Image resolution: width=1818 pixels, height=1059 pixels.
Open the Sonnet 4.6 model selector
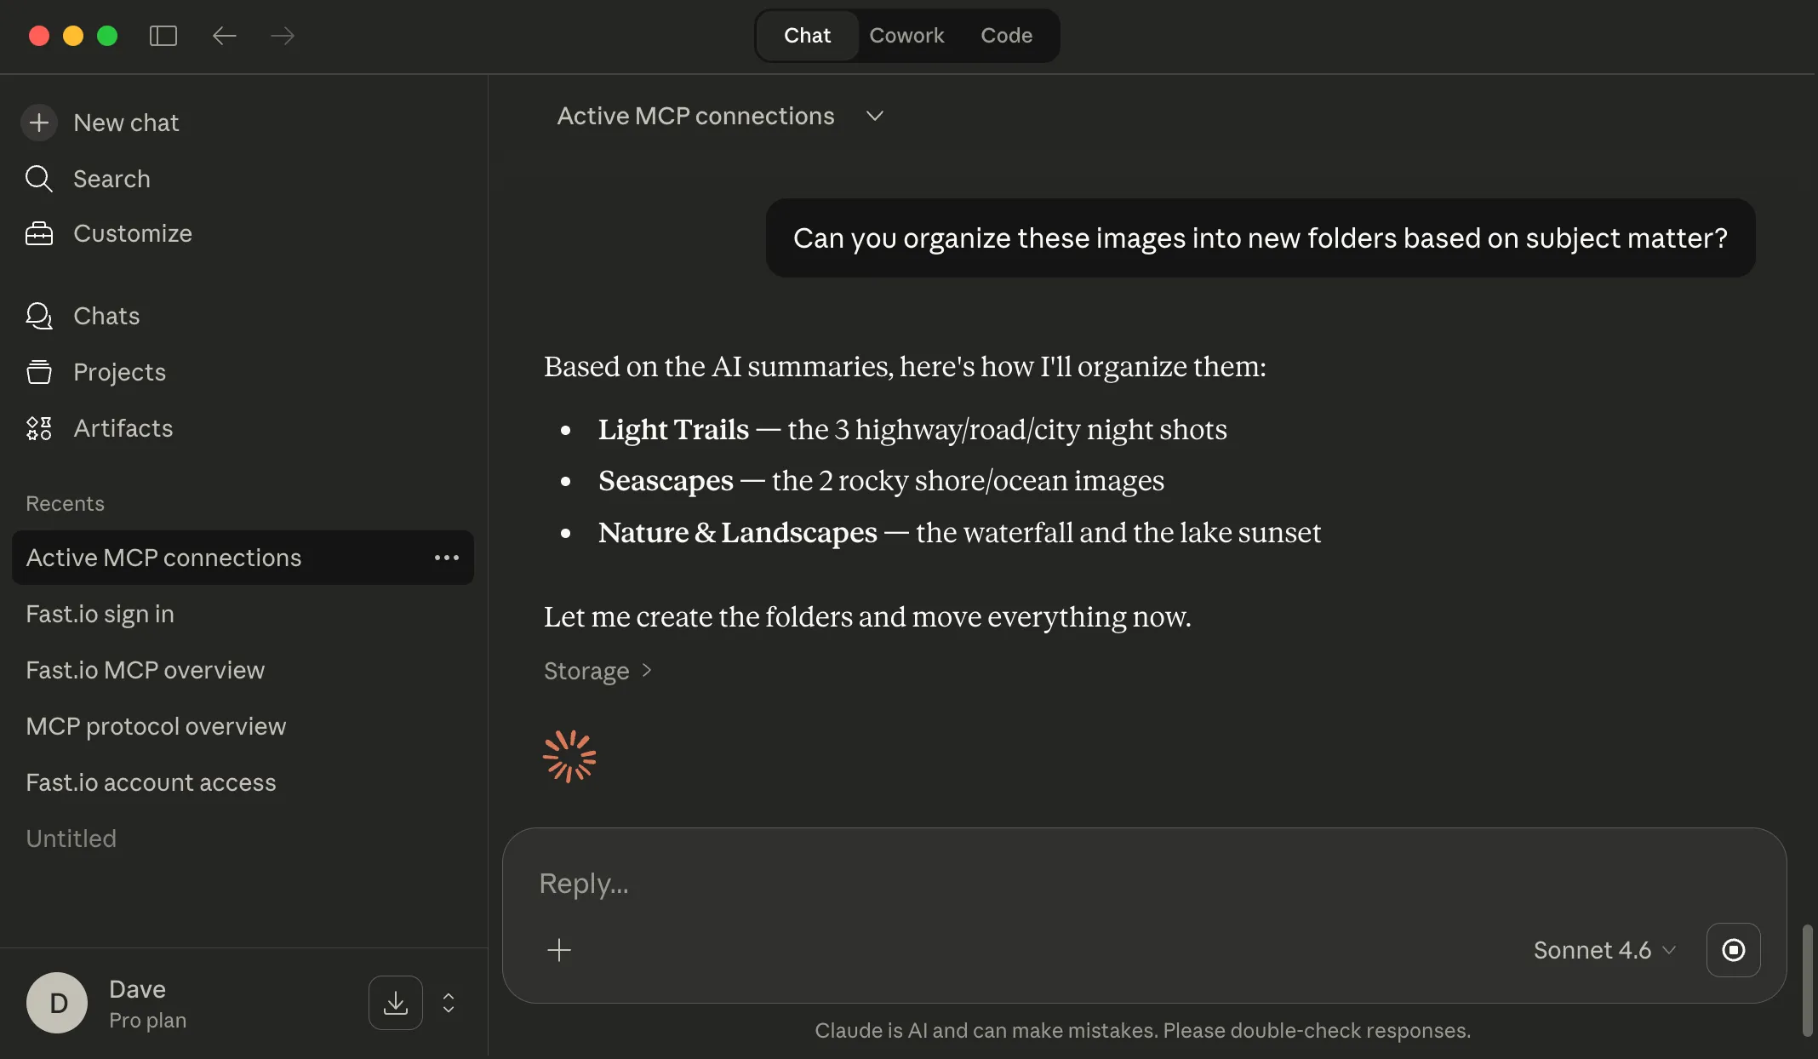tap(1604, 950)
